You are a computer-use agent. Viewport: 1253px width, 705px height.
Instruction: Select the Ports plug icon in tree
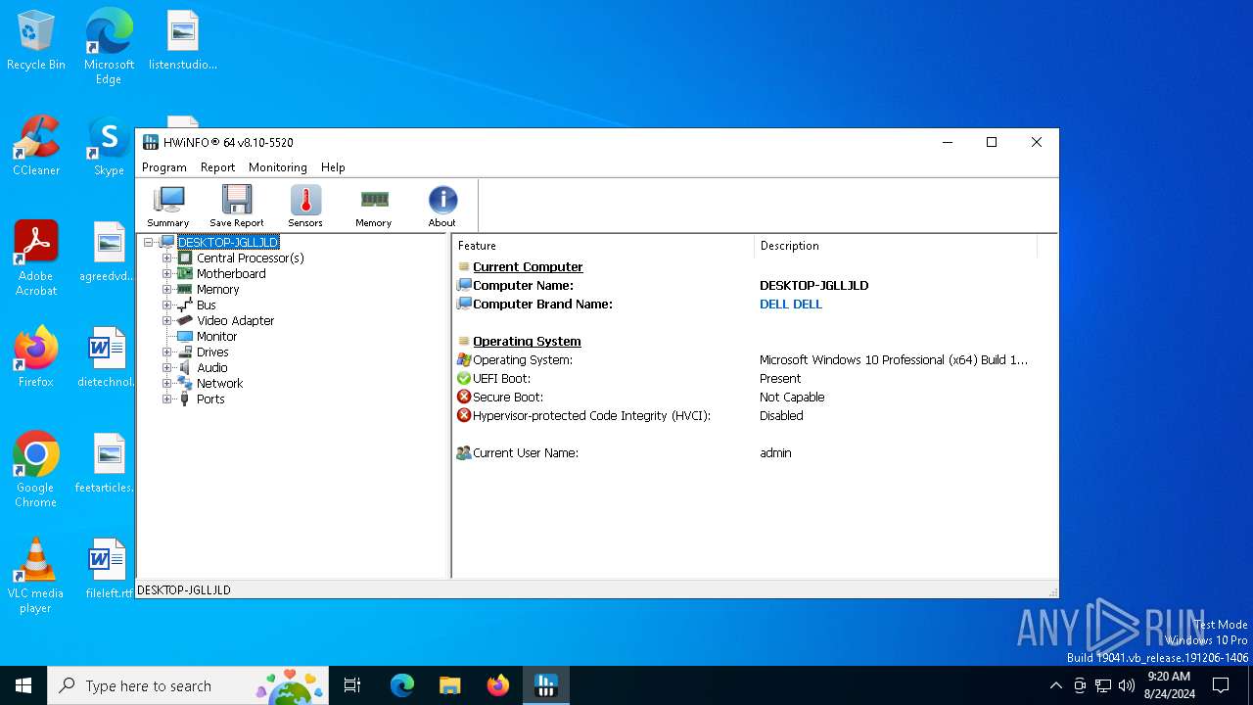pyautogui.click(x=184, y=399)
